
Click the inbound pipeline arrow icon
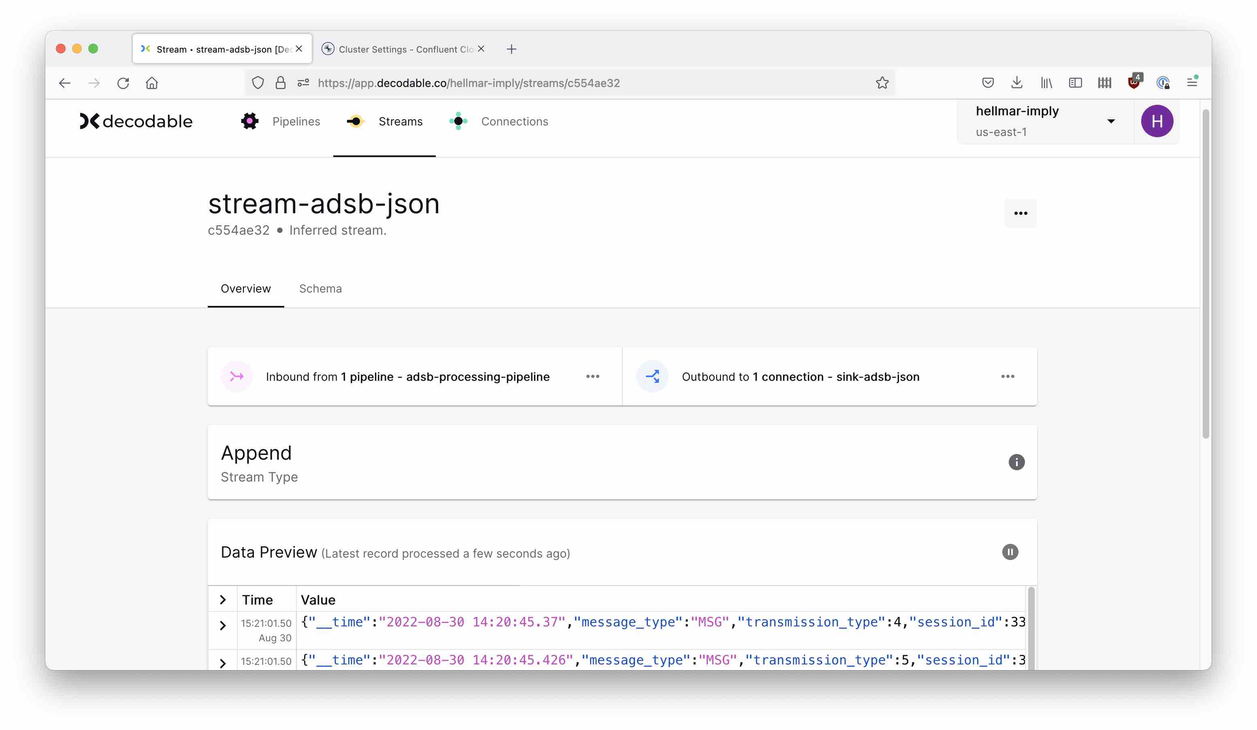pos(236,376)
